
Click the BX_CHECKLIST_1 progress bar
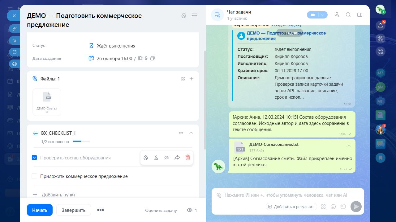pos(81,142)
